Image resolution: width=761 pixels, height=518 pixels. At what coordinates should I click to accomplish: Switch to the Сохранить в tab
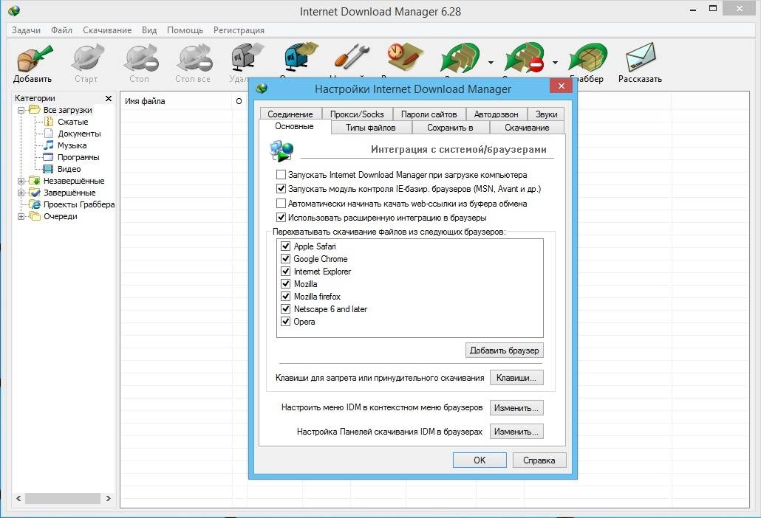tap(451, 128)
